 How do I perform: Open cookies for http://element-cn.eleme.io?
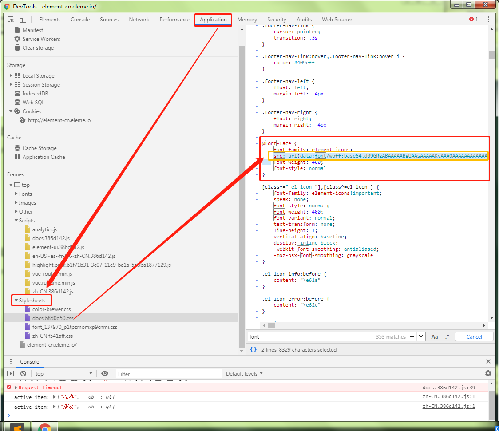59,120
